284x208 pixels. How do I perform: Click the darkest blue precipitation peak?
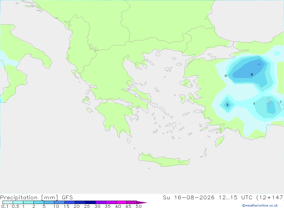(259, 64)
